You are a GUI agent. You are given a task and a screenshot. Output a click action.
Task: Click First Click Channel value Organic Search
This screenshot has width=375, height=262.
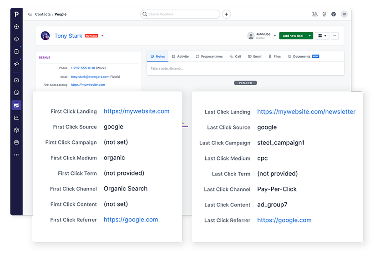coord(126,189)
